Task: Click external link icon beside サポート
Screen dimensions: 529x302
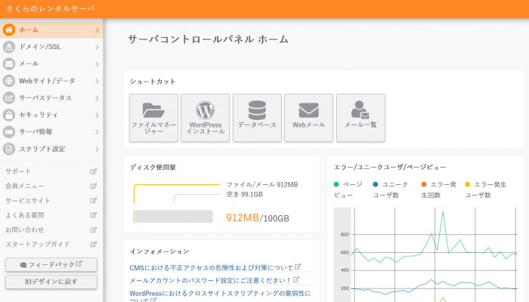Action: [94, 171]
